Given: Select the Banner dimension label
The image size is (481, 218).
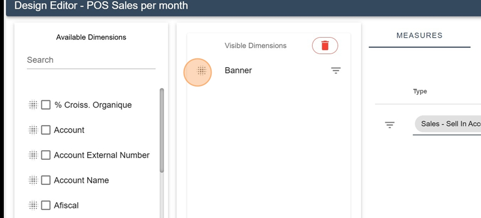Looking at the screenshot, I should pos(238,70).
